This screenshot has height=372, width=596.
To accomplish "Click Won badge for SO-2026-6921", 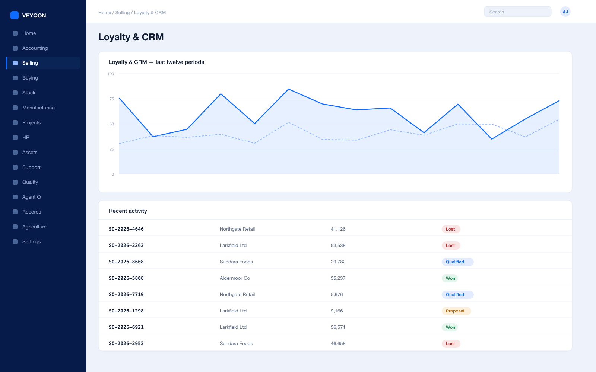I will pyautogui.click(x=450, y=327).
